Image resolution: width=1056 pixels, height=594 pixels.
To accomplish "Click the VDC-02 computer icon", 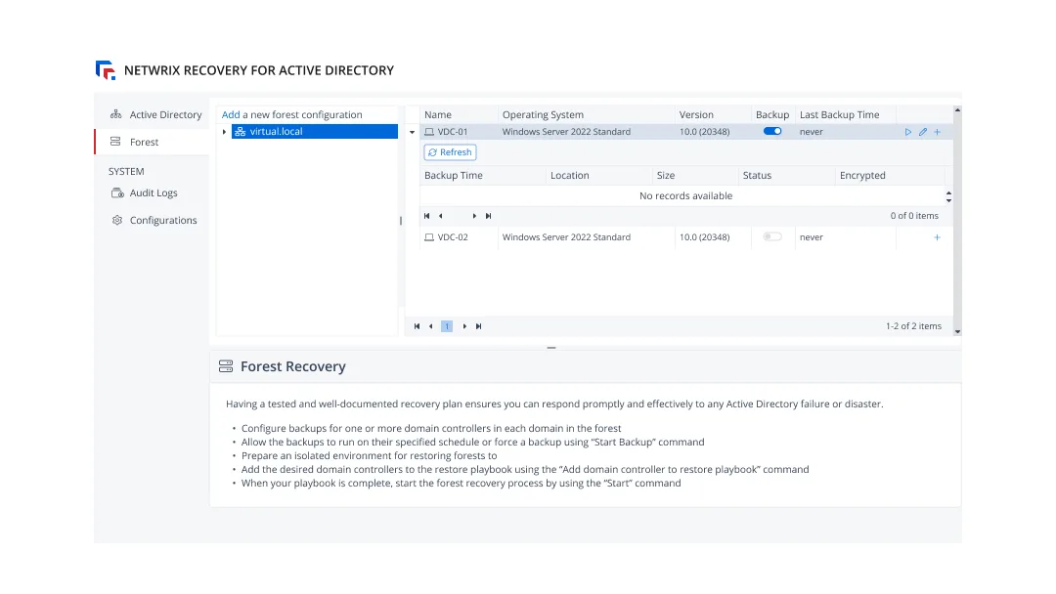I will tap(429, 237).
